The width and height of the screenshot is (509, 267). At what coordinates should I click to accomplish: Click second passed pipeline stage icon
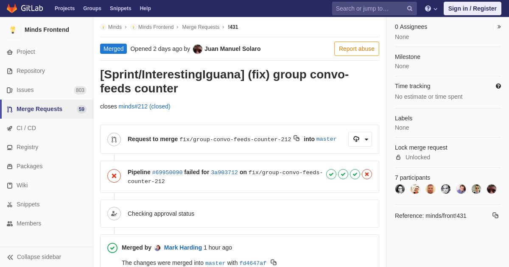point(343,174)
